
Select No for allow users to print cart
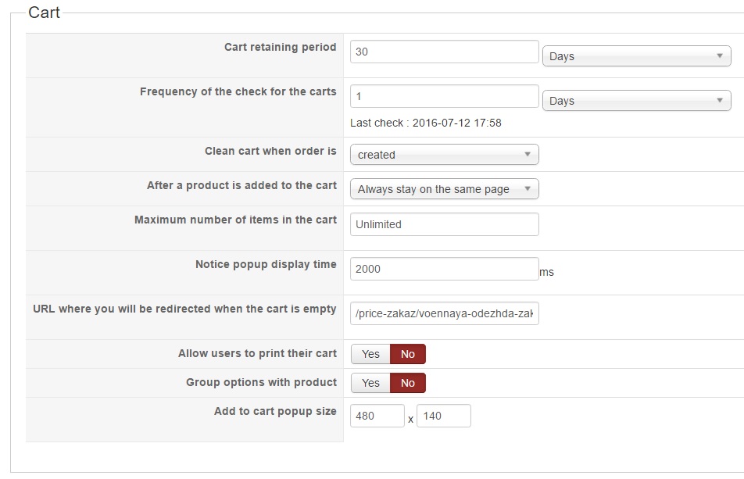pyautogui.click(x=407, y=354)
